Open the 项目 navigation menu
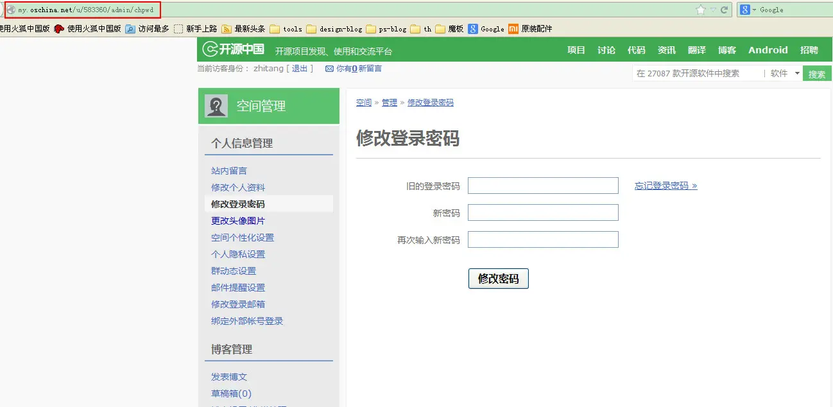This screenshot has width=833, height=407. coord(576,50)
